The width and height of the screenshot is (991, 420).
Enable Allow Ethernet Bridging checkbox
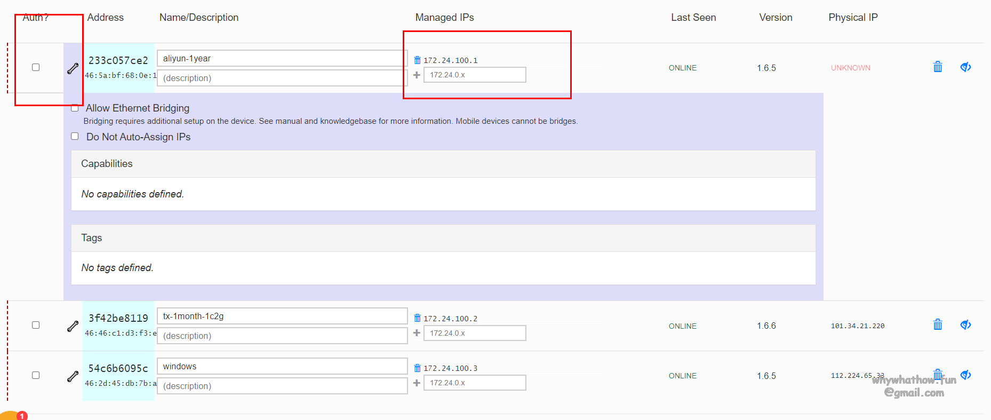(75, 108)
